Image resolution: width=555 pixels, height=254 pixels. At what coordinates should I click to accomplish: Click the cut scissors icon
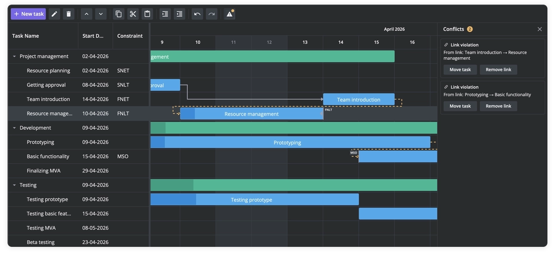(133, 14)
